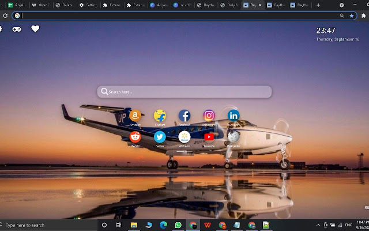369x231 pixels.
Task: Open Notepad++ from taskbar
Action: 266,225
